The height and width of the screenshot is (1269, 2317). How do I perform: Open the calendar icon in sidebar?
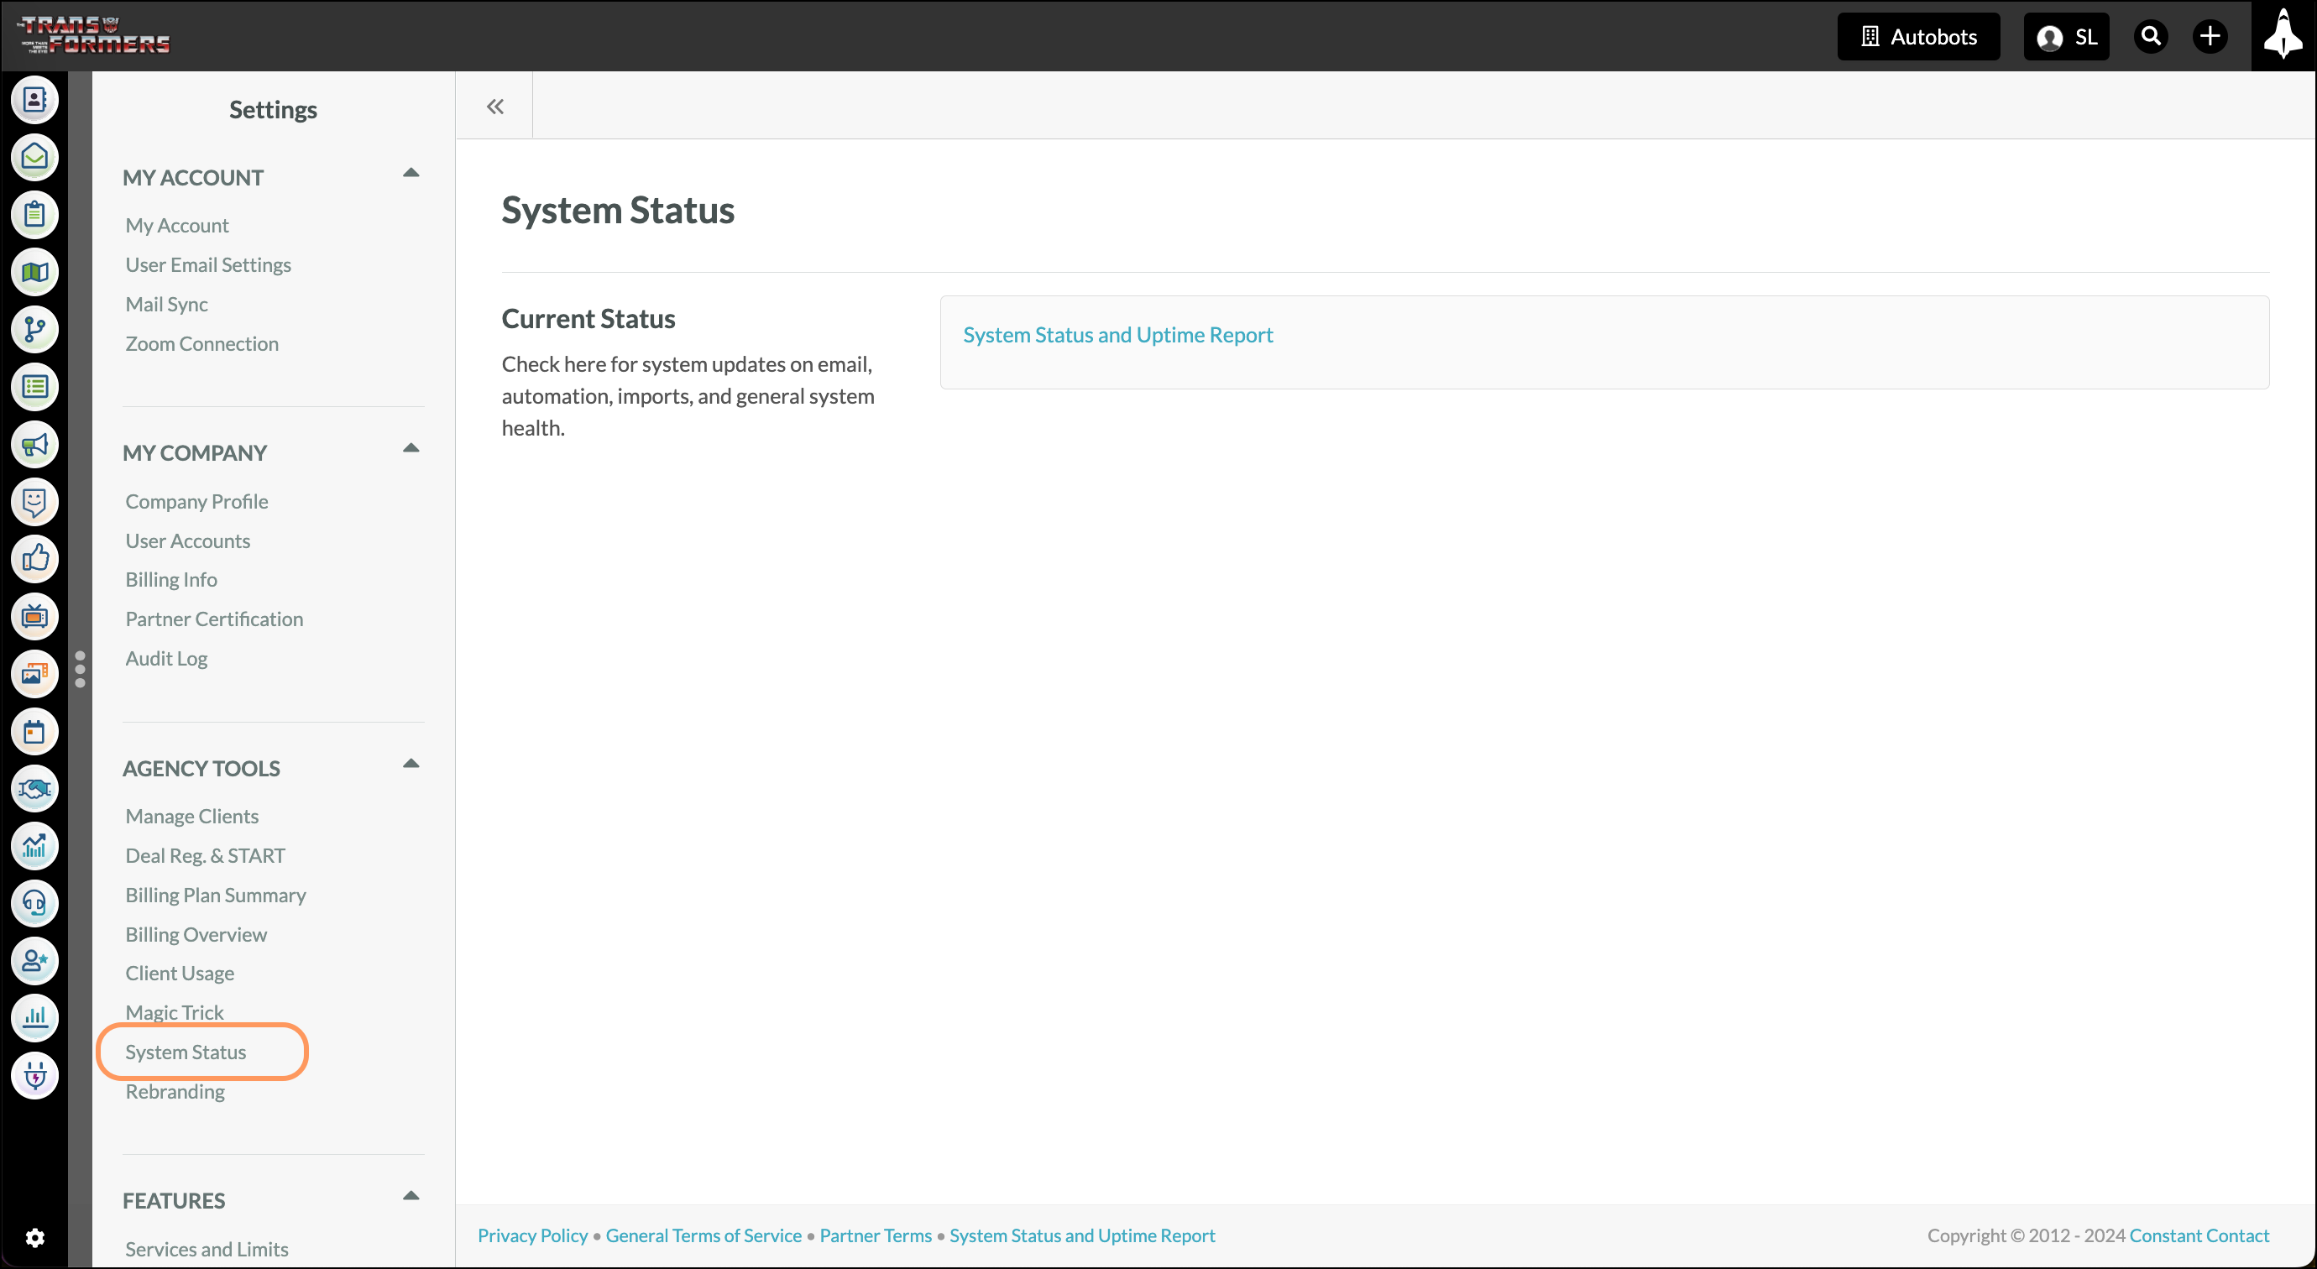[x=34, y=732]
